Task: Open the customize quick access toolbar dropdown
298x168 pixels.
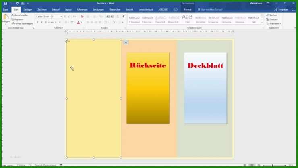Action: [28, 3]
